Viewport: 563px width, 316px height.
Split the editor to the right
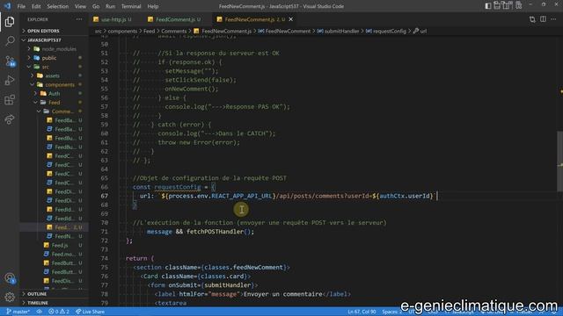click(543, 19)
